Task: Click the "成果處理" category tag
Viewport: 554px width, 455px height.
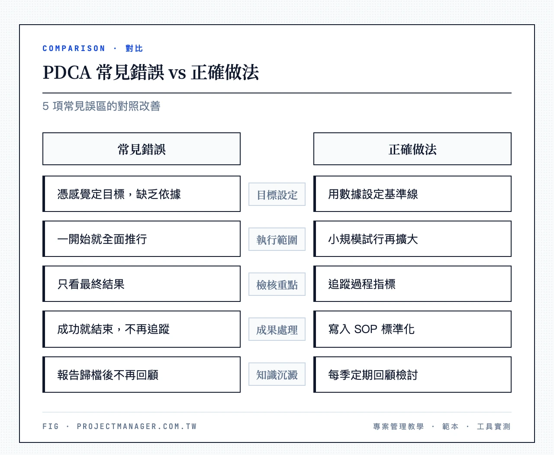Action: [277, 330]
